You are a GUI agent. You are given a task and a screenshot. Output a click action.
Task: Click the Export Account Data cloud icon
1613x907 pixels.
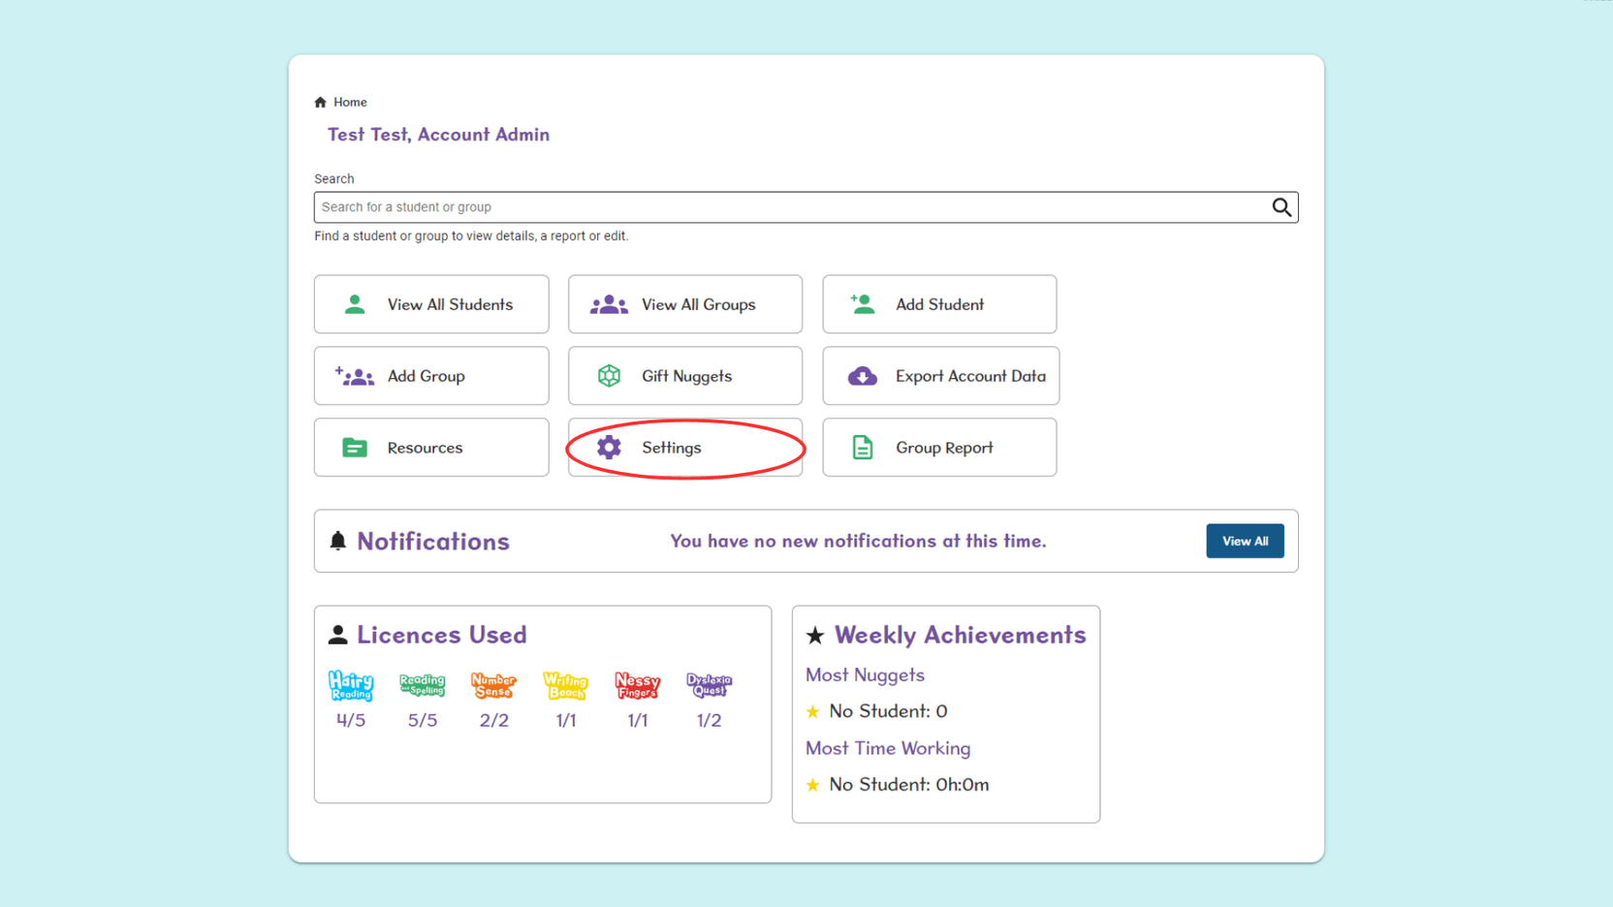coord(863,376)
